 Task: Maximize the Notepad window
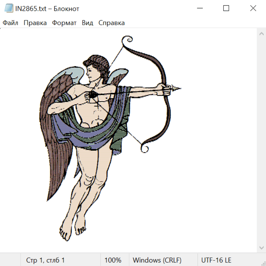coord(226,9)
